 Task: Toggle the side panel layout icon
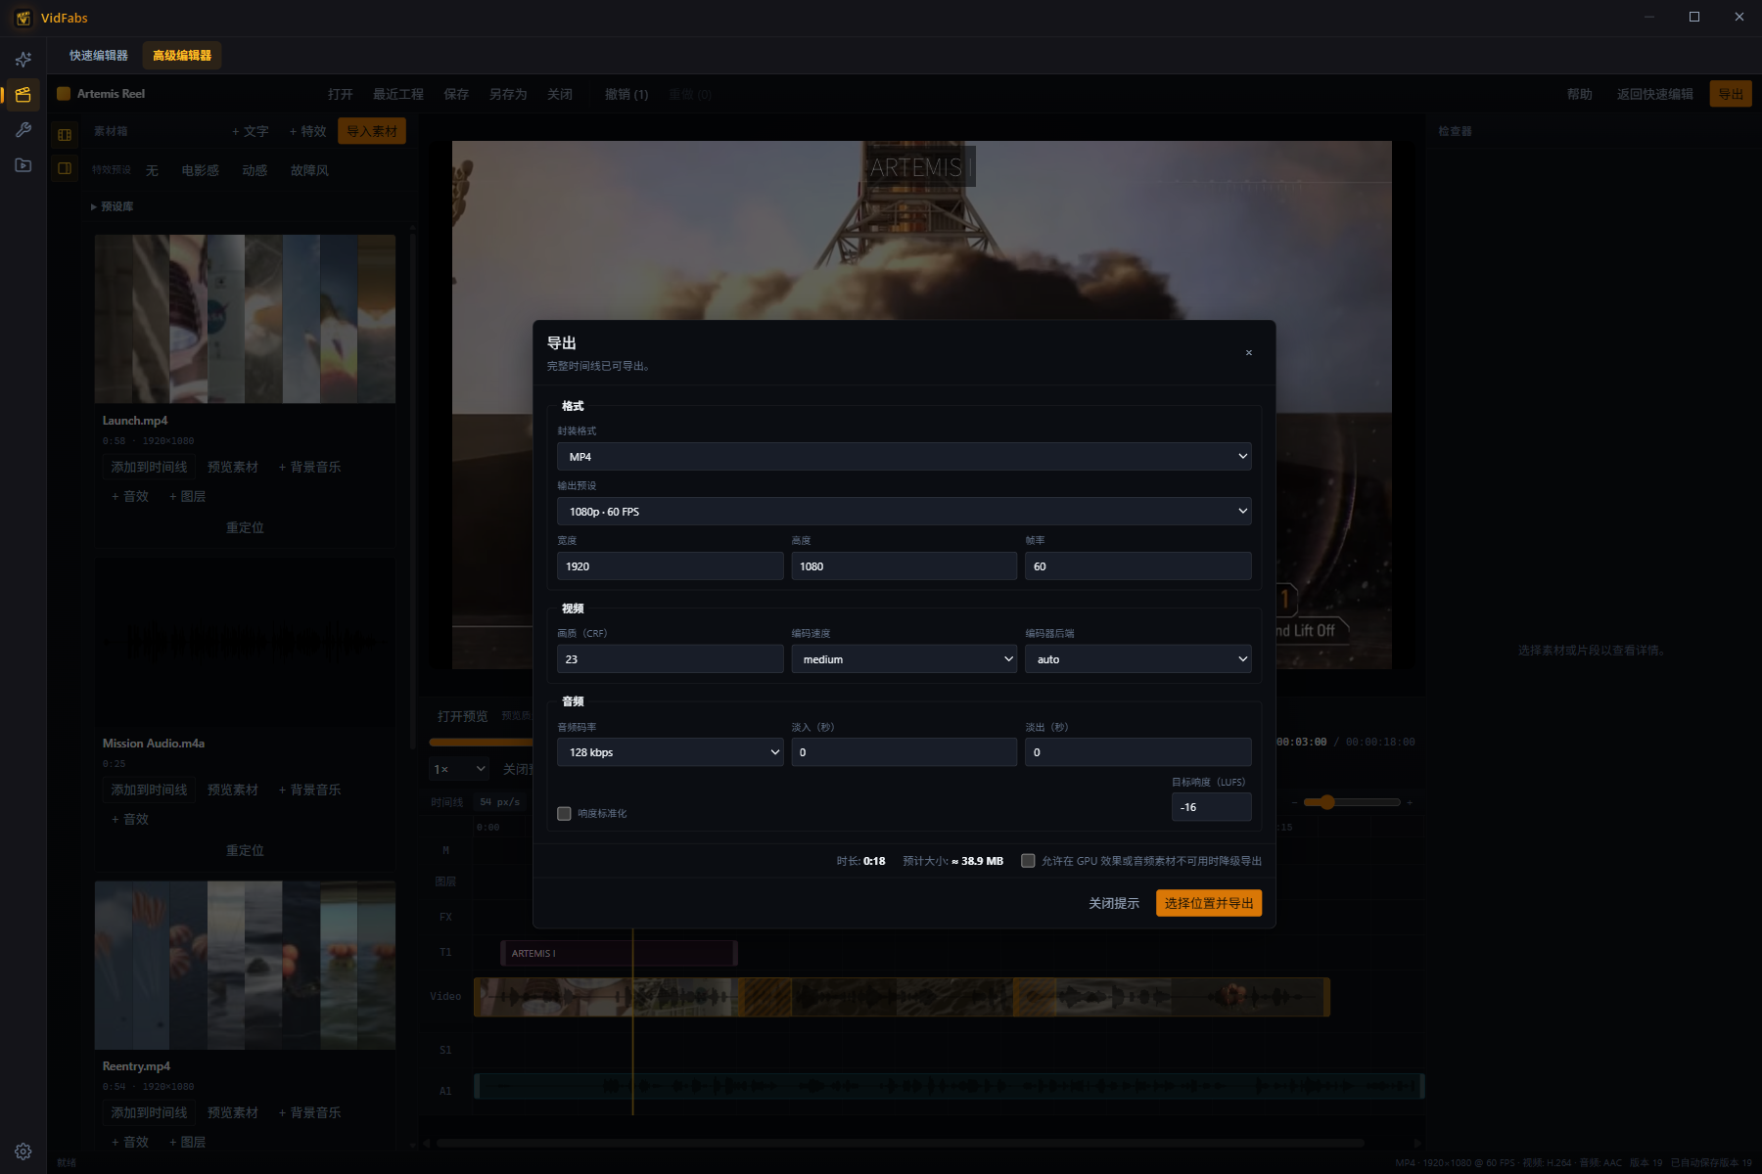[65, 168]
